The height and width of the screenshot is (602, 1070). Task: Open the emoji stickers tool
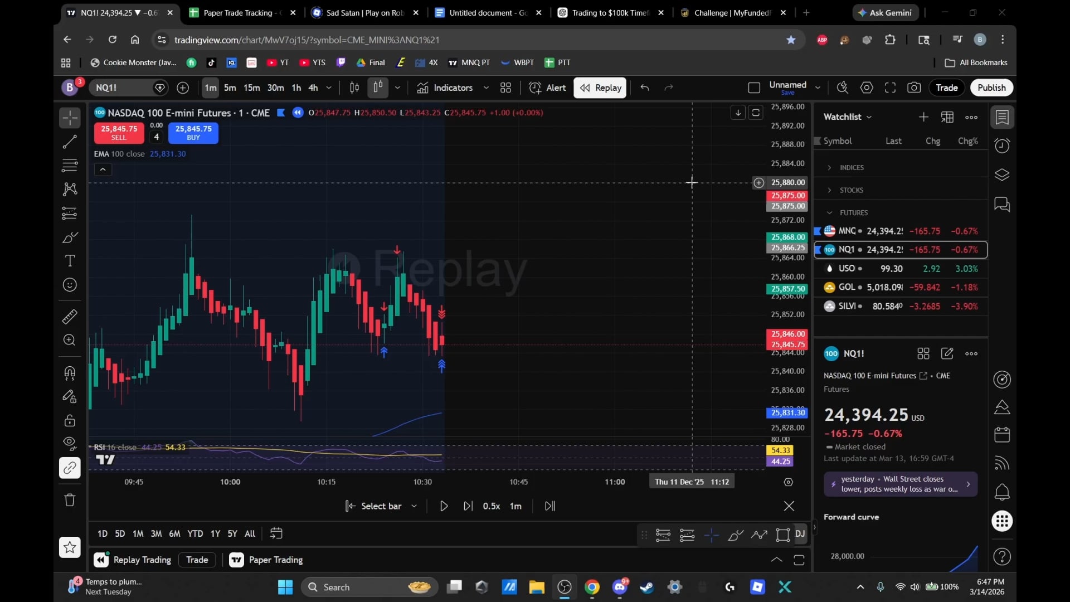pyautogui.click(x=70, y=285)
